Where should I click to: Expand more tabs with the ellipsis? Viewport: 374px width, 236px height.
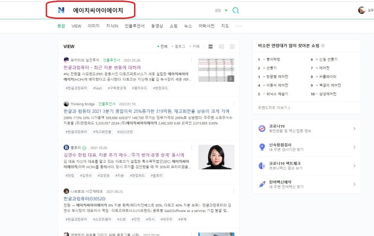pyautogui.click(x=239, y=26)
